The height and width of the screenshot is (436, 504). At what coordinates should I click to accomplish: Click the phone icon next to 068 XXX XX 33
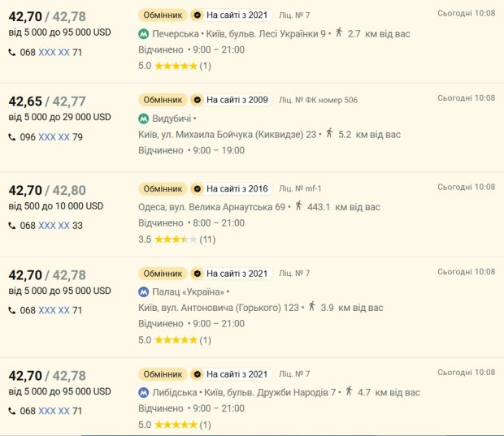[x=12, y=226]
